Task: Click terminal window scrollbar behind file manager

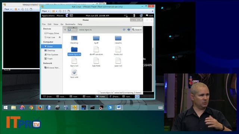Action: point(153,69)
